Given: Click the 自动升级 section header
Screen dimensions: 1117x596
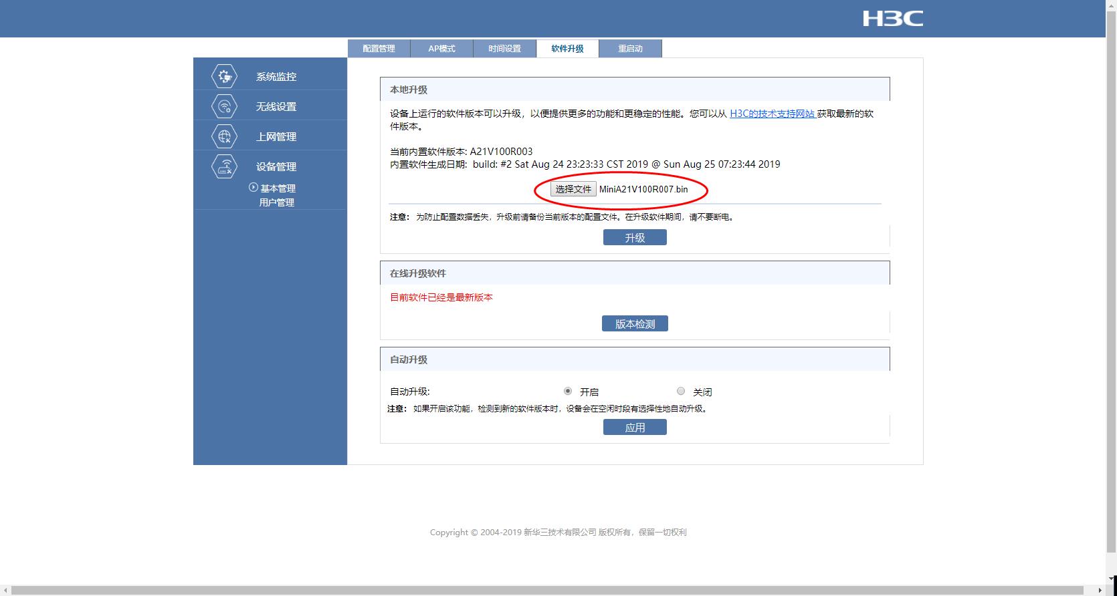Looking at the screenshot, I should click(635, 359).
